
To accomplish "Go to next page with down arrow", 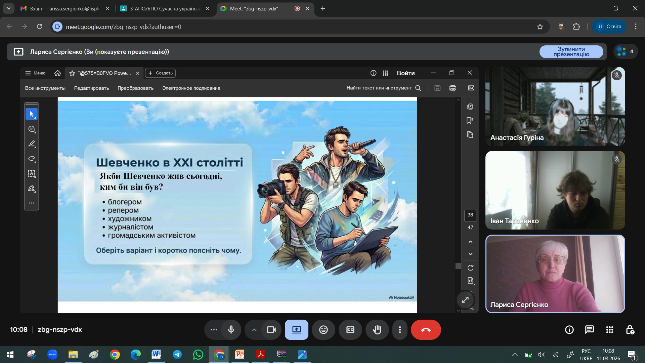I will point(470,254).
